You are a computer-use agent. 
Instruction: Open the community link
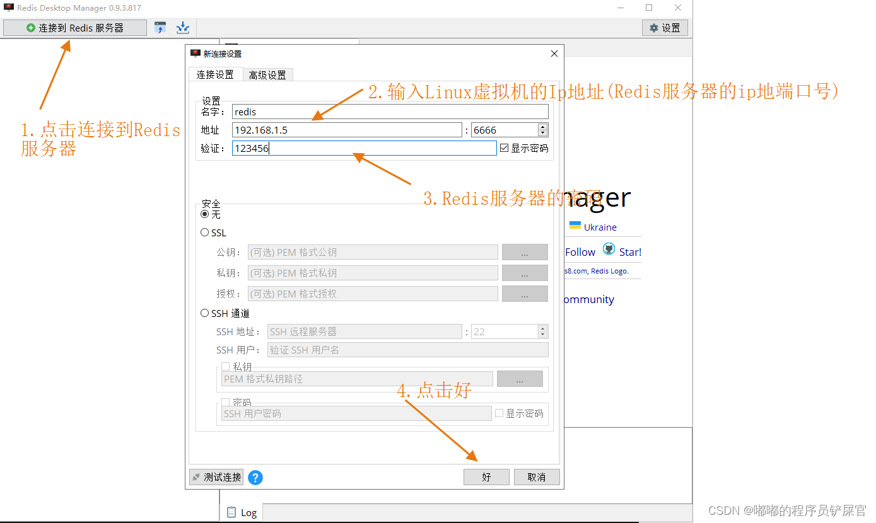589,300
